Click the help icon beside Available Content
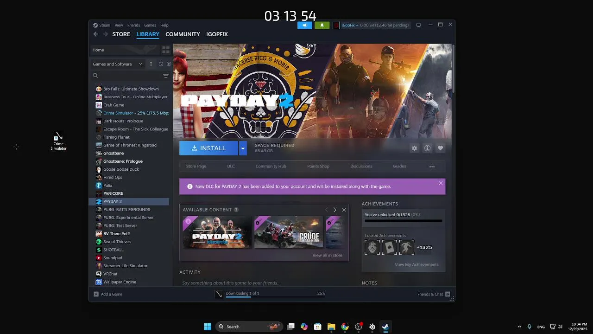This screenshot has height=334, width=593. coord(236,210)
